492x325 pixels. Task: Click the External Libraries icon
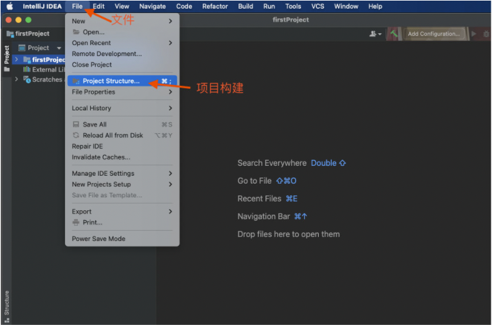click(27, 69)
